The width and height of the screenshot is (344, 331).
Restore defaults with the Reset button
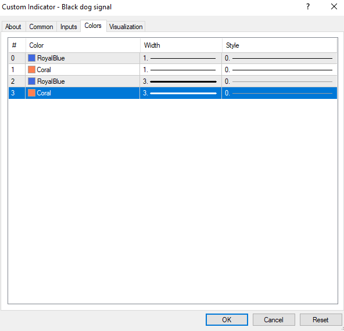point(321,319)
